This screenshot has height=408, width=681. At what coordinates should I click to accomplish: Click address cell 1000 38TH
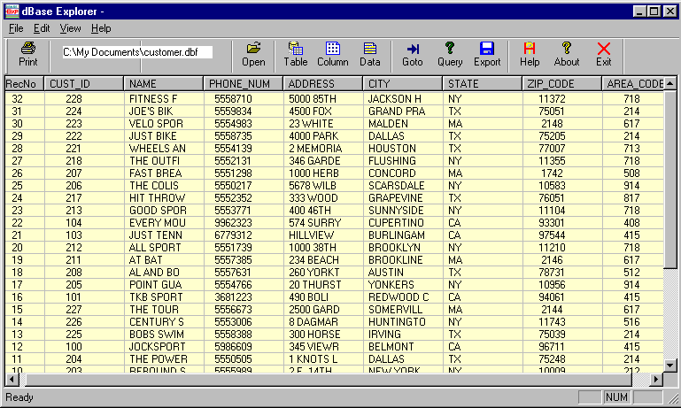(323, 248)
